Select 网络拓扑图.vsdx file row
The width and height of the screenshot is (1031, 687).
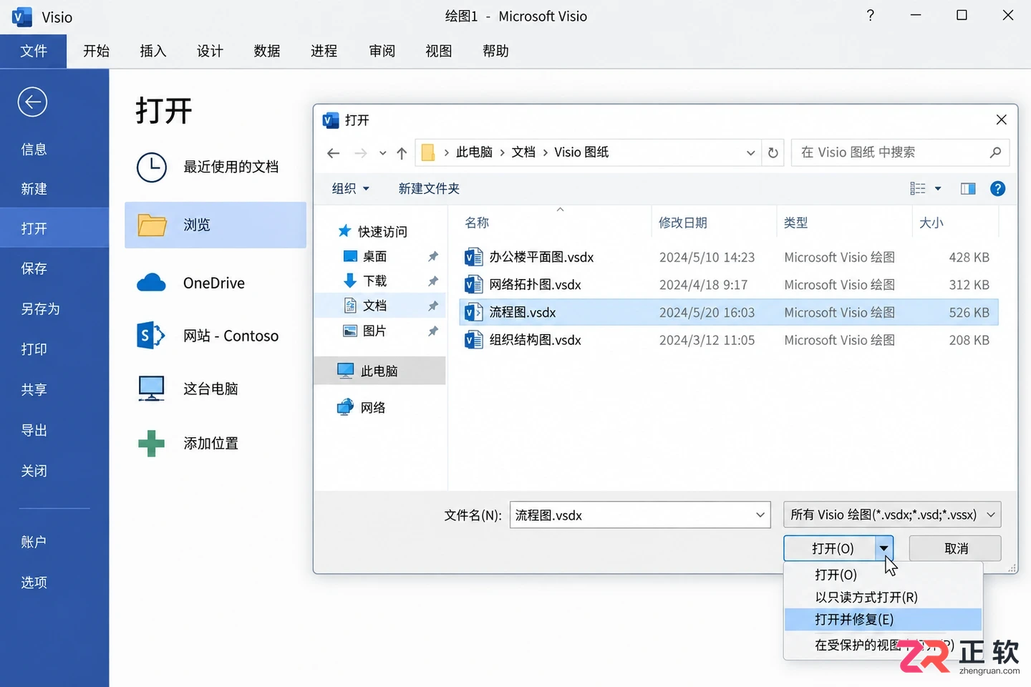pyautogui.click(x=728, y=285)
